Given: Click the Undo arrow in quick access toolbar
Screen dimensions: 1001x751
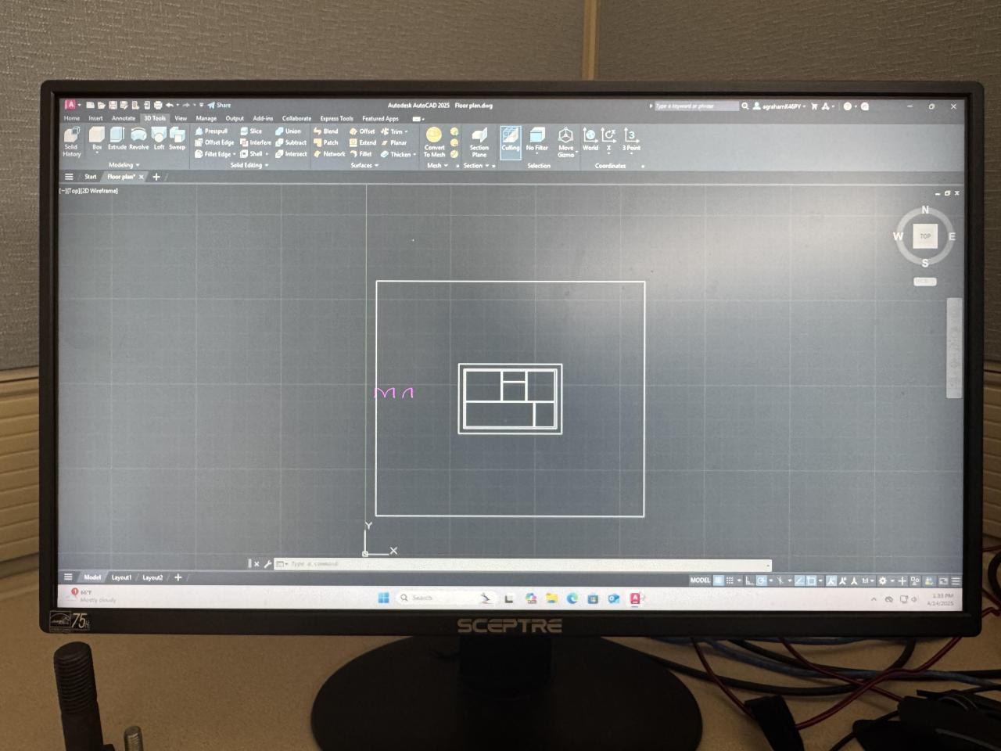Looking at the screenshot, I should [169, 105].
